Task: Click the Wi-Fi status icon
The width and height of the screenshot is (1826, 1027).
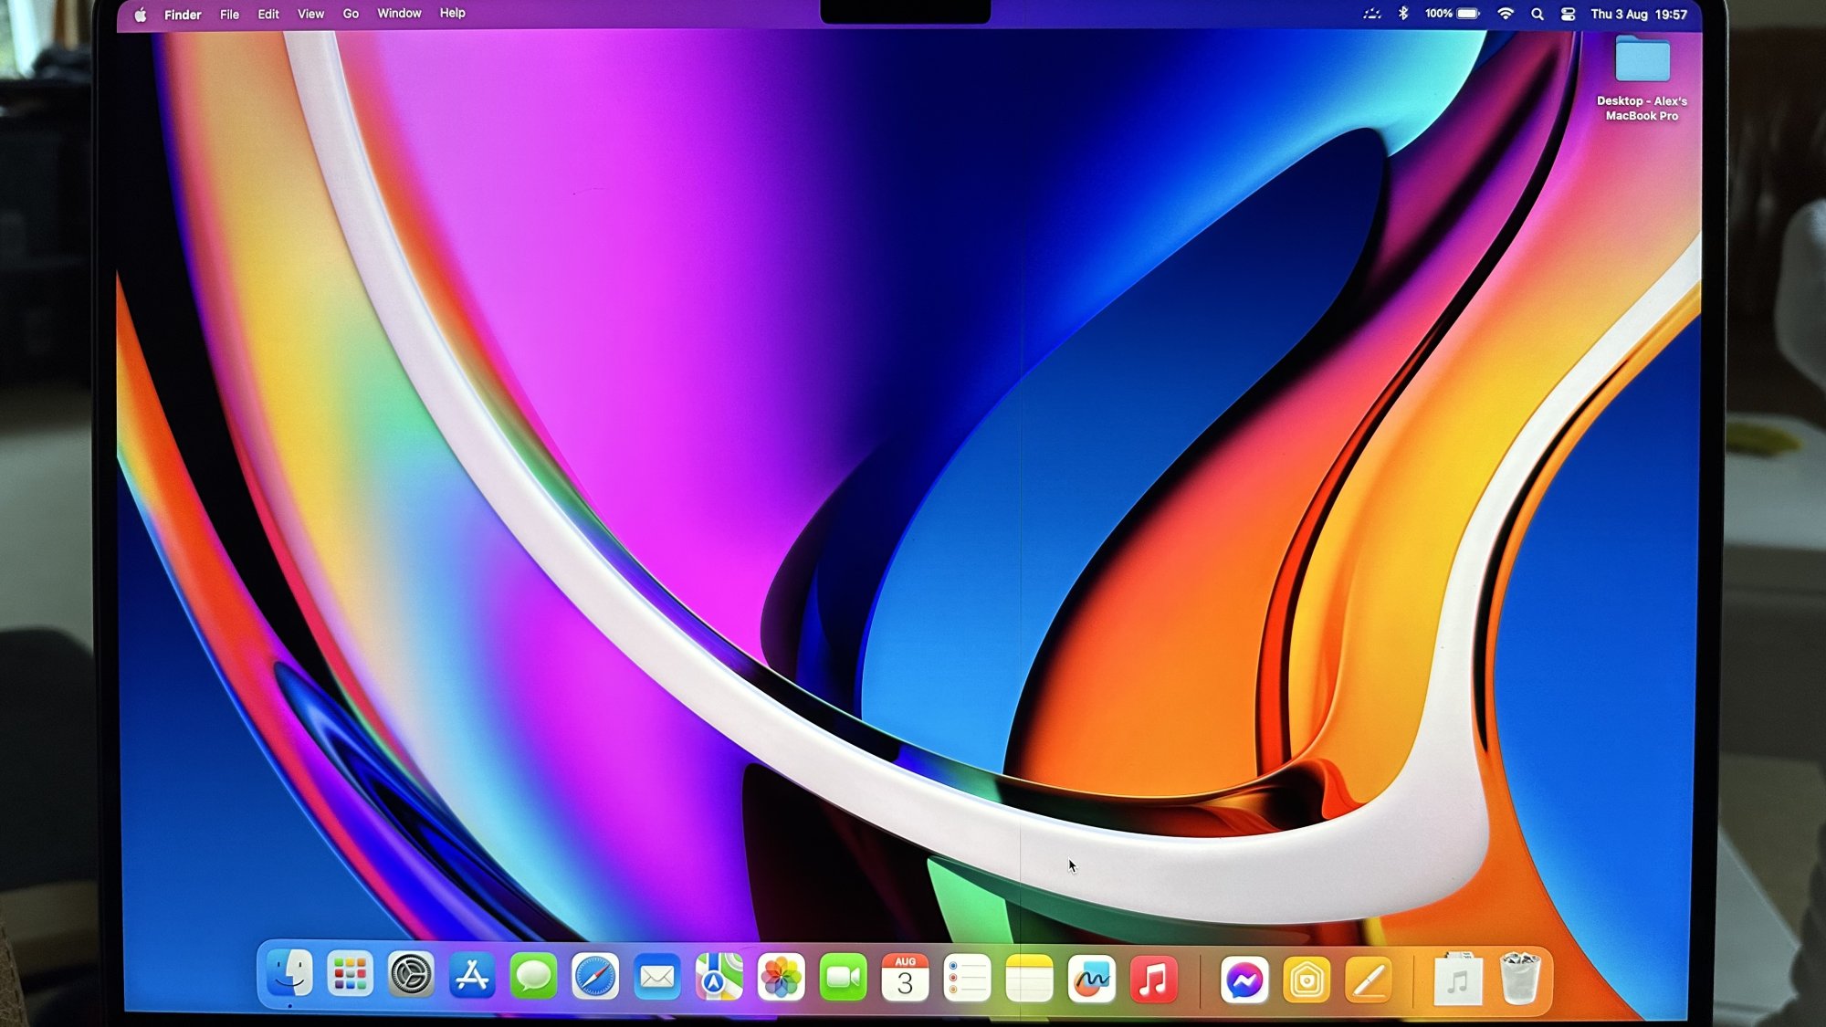Action: (1506, 14)
